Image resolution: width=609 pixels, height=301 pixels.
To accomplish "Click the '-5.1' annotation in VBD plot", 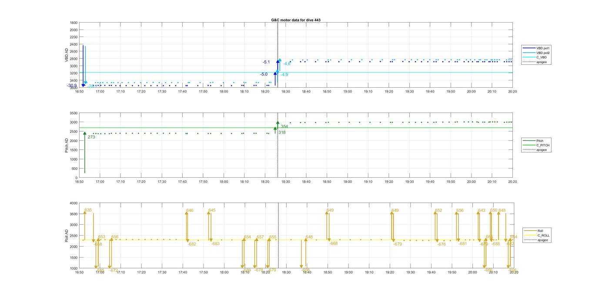I will [266, 62].
